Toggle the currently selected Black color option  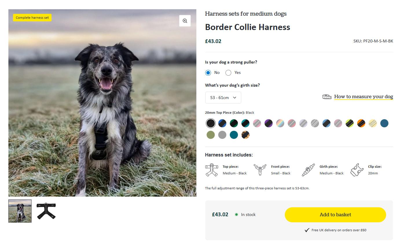click(x=210, y=123)
